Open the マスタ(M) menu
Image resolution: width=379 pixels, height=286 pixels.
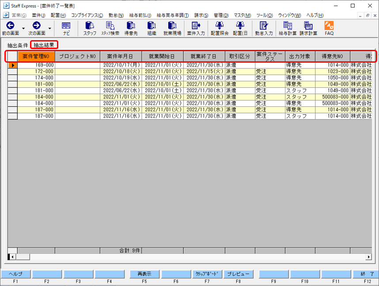243,15
